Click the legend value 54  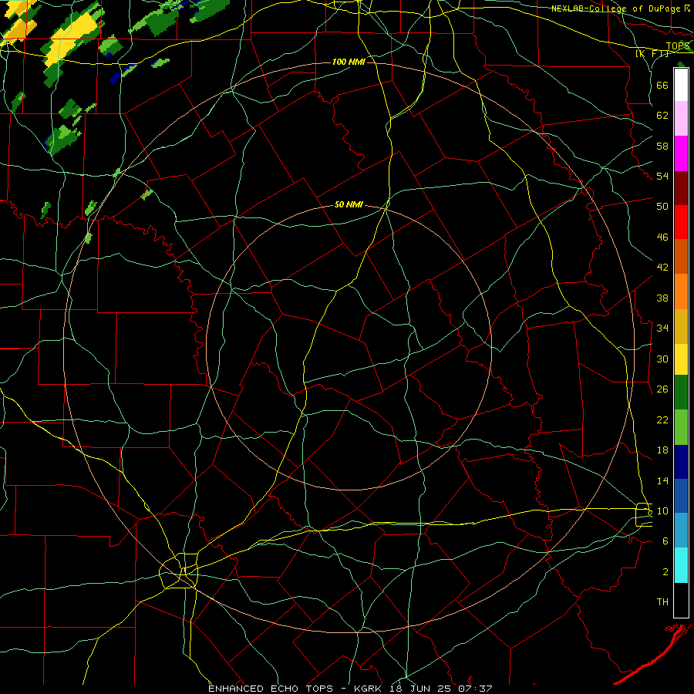tap(662, 176)
